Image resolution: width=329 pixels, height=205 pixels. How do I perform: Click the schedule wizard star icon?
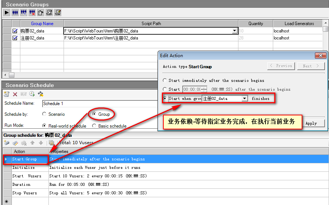[41, 94]
